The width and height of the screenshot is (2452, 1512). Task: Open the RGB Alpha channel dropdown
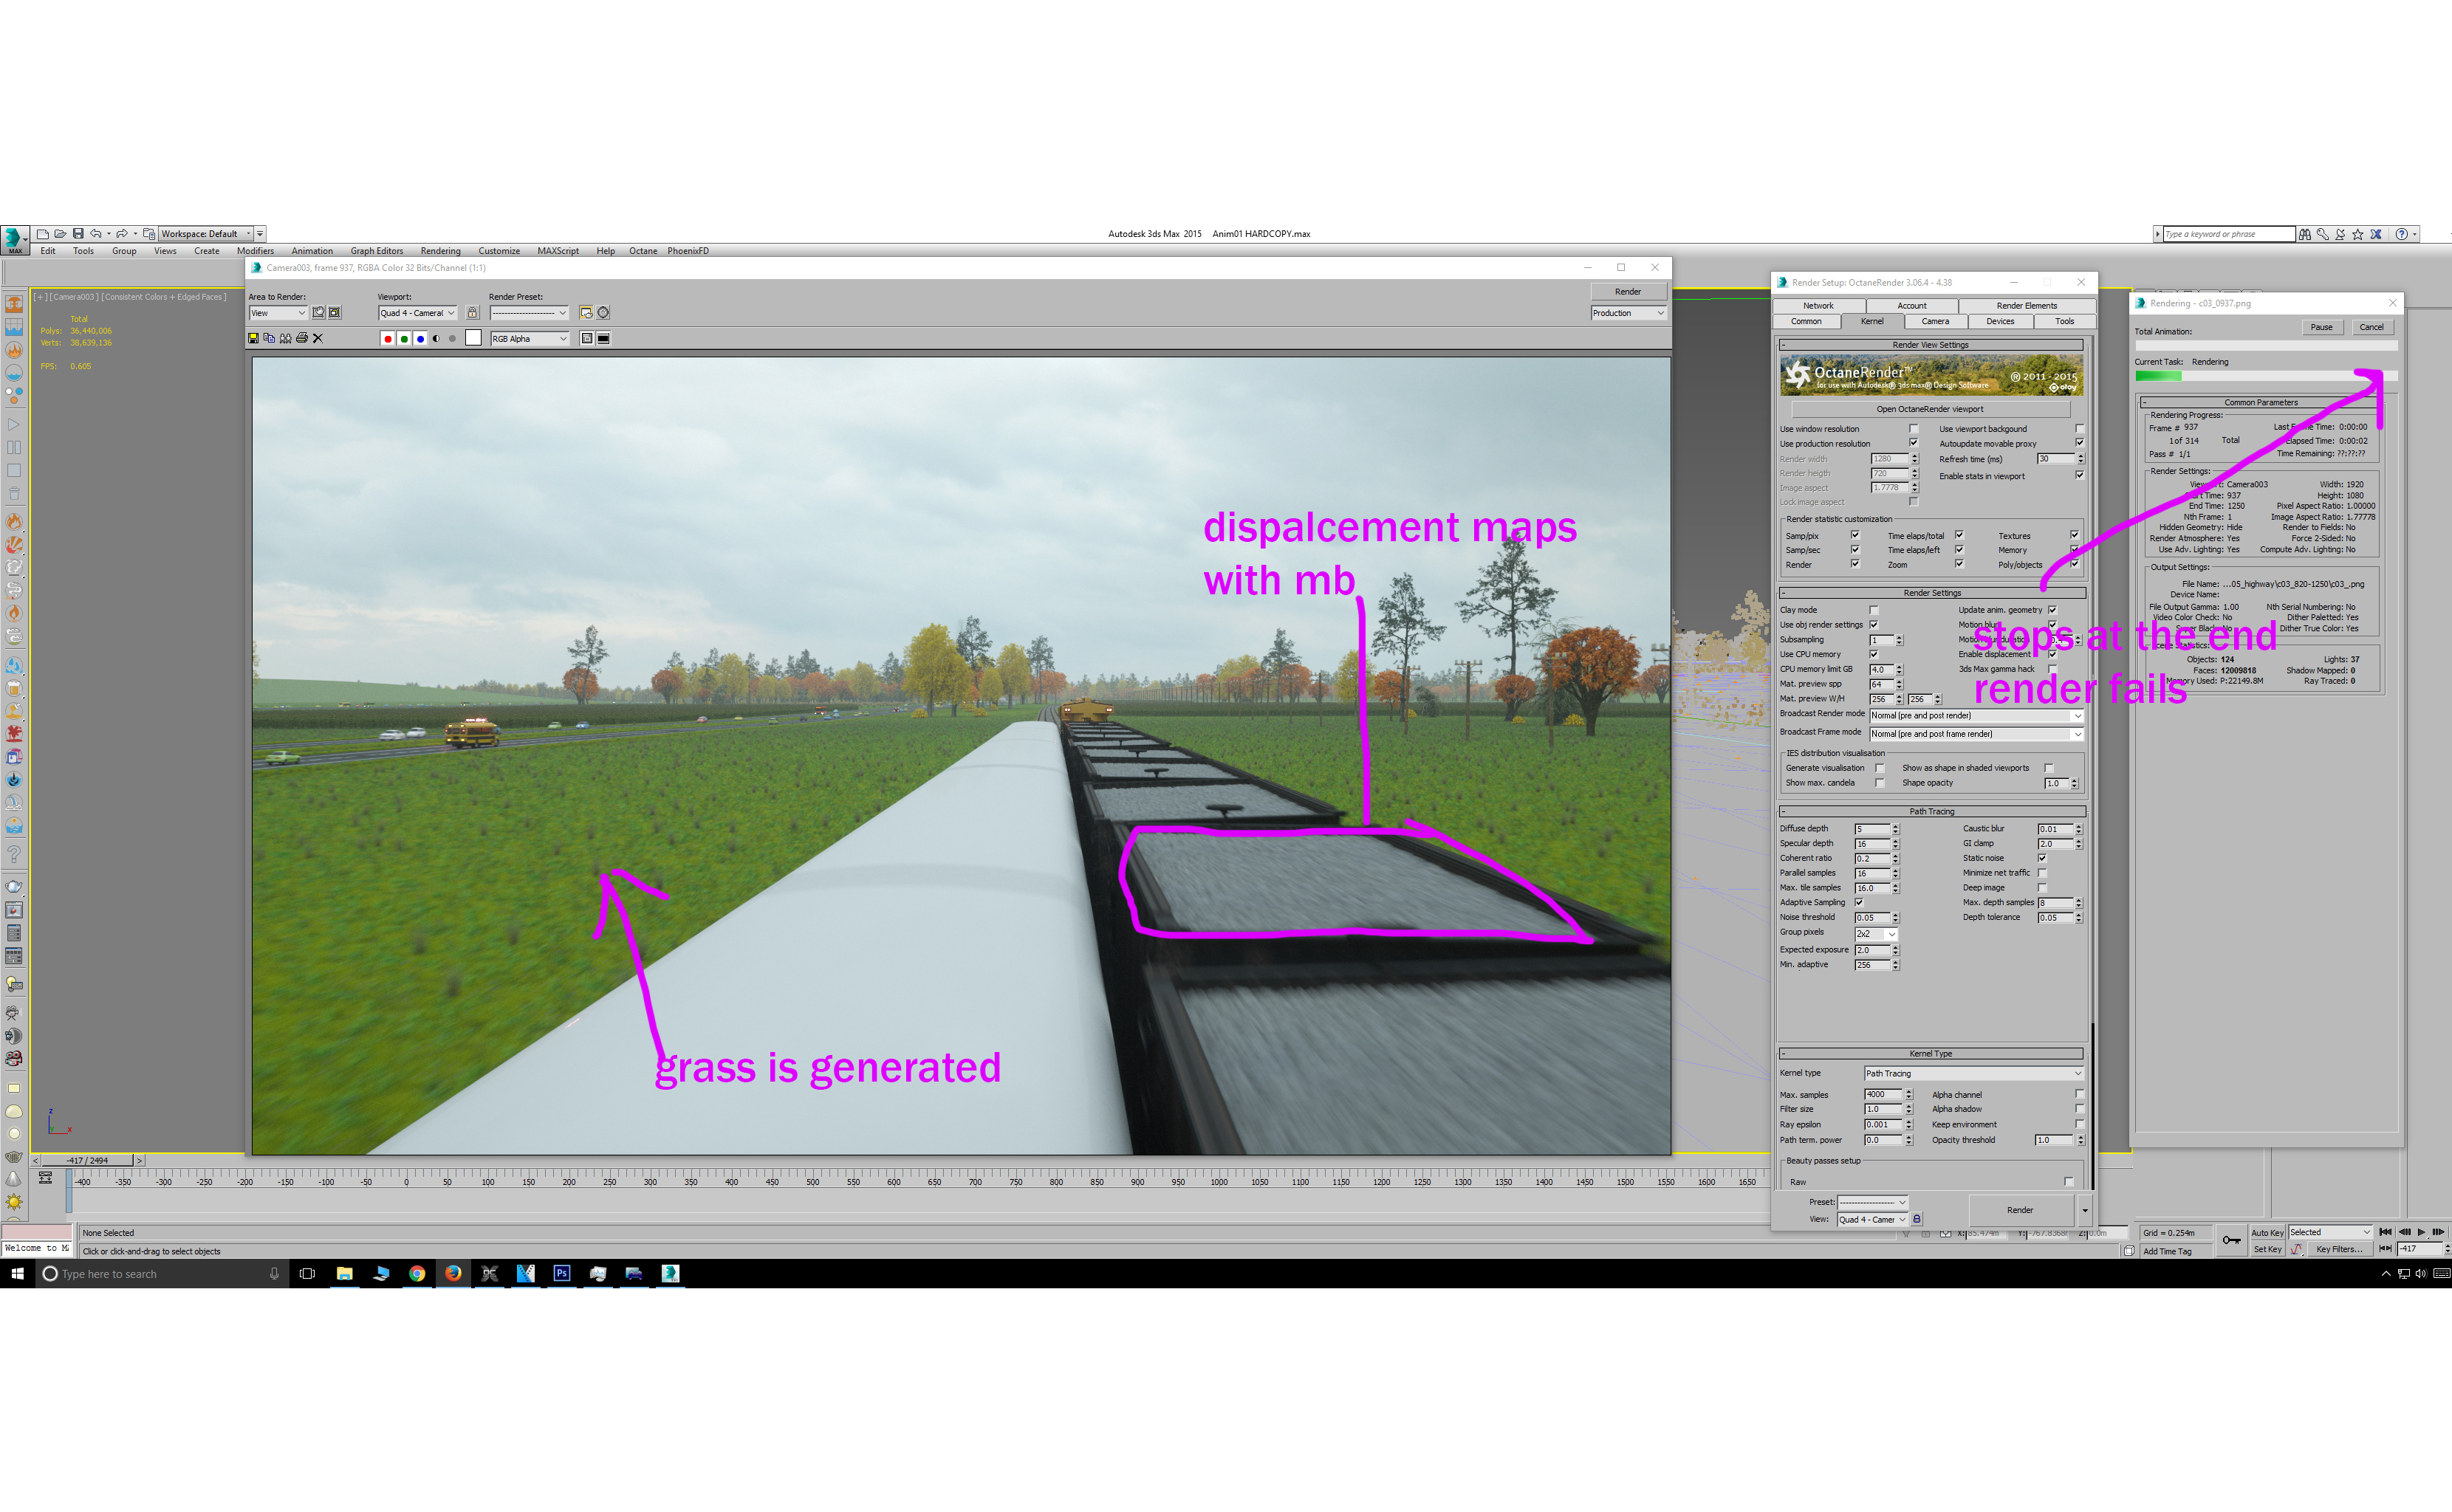pos(530,339)
